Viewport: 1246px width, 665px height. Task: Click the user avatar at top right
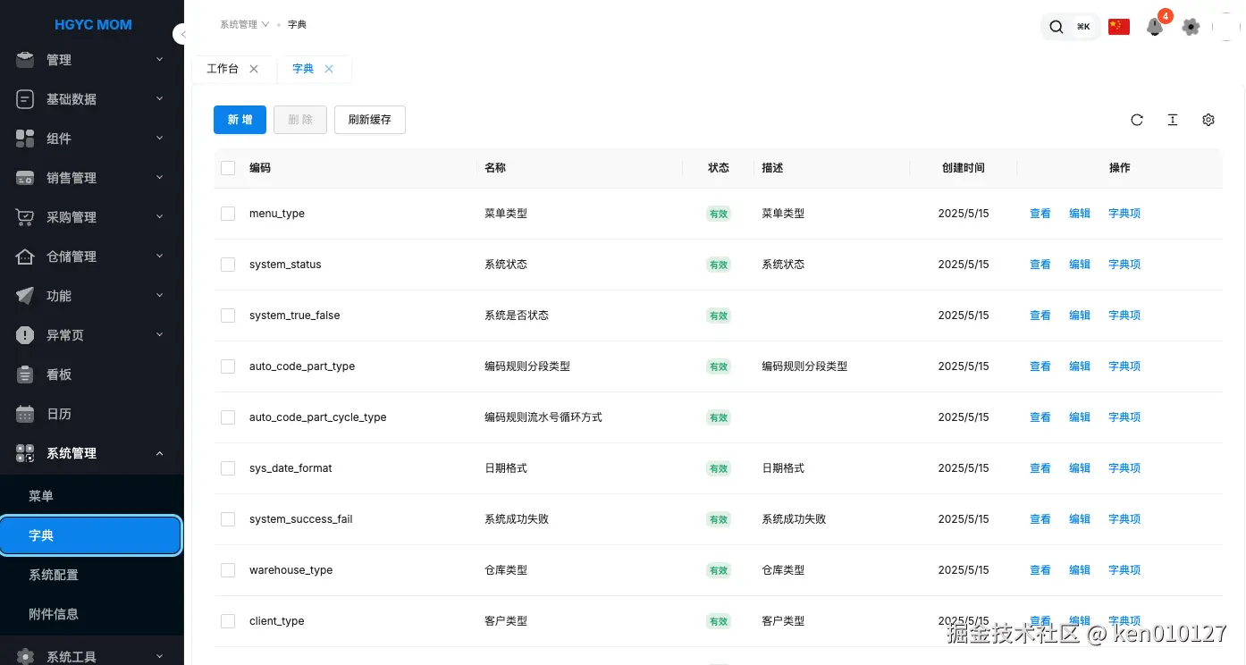[1226, 27]
